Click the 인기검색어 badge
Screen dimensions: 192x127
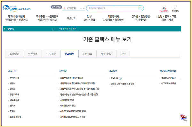point(56,7)
